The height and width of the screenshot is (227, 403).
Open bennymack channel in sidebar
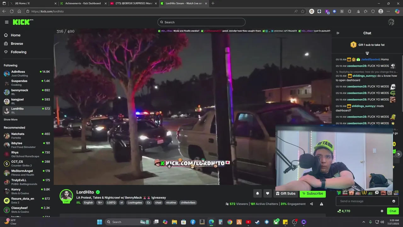click(27, 92)
